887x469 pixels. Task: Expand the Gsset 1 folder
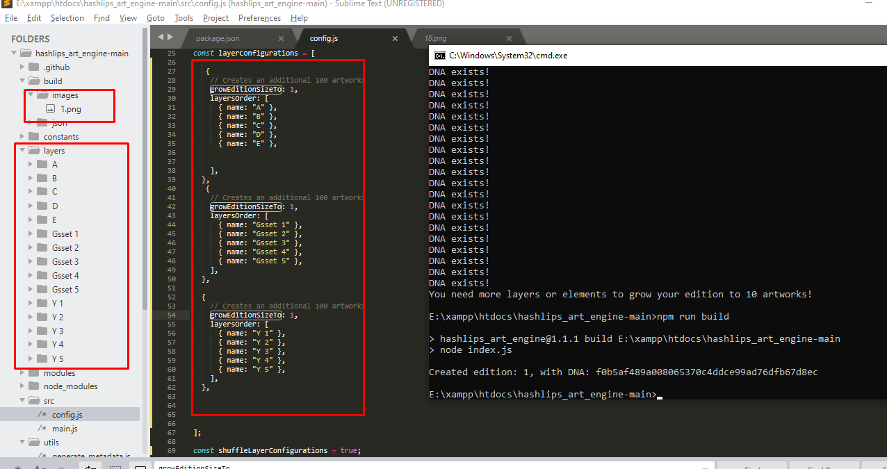pyautogui.click(x=30, y=233)
